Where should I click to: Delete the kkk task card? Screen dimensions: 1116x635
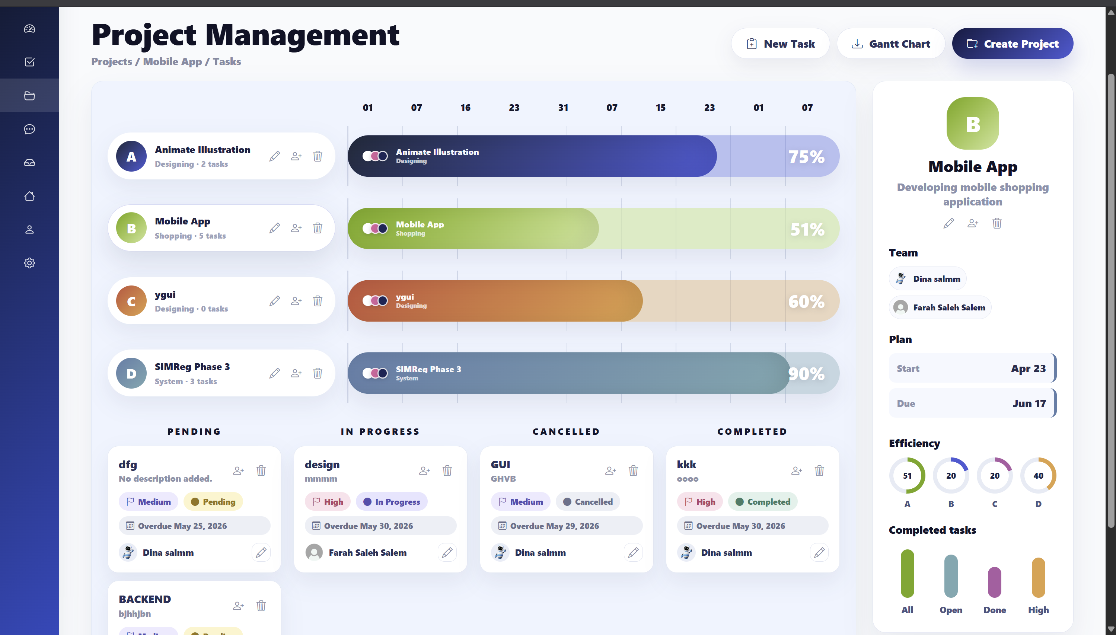(x=819, y=470)
